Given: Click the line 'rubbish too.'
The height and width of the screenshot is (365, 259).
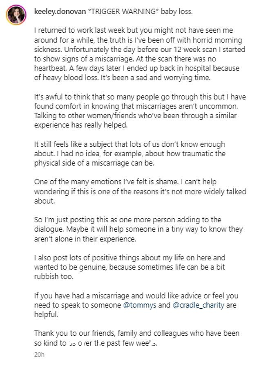Looking at the screenshot, I should [54, 277].
